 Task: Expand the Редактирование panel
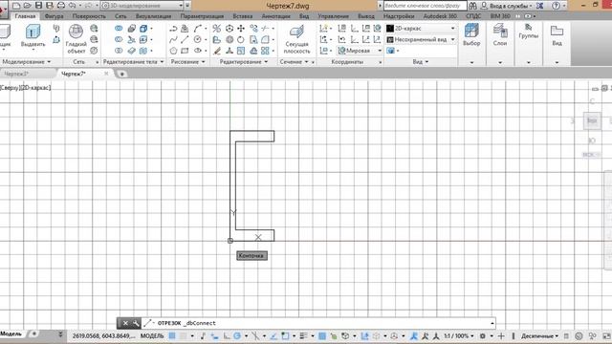point(244,61)
